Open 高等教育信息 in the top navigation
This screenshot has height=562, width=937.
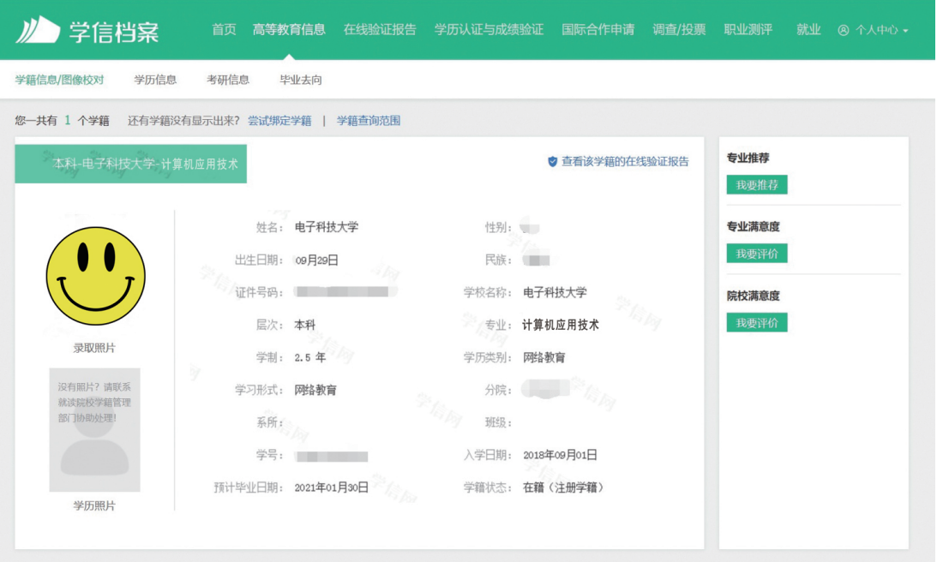pos(289,29)
